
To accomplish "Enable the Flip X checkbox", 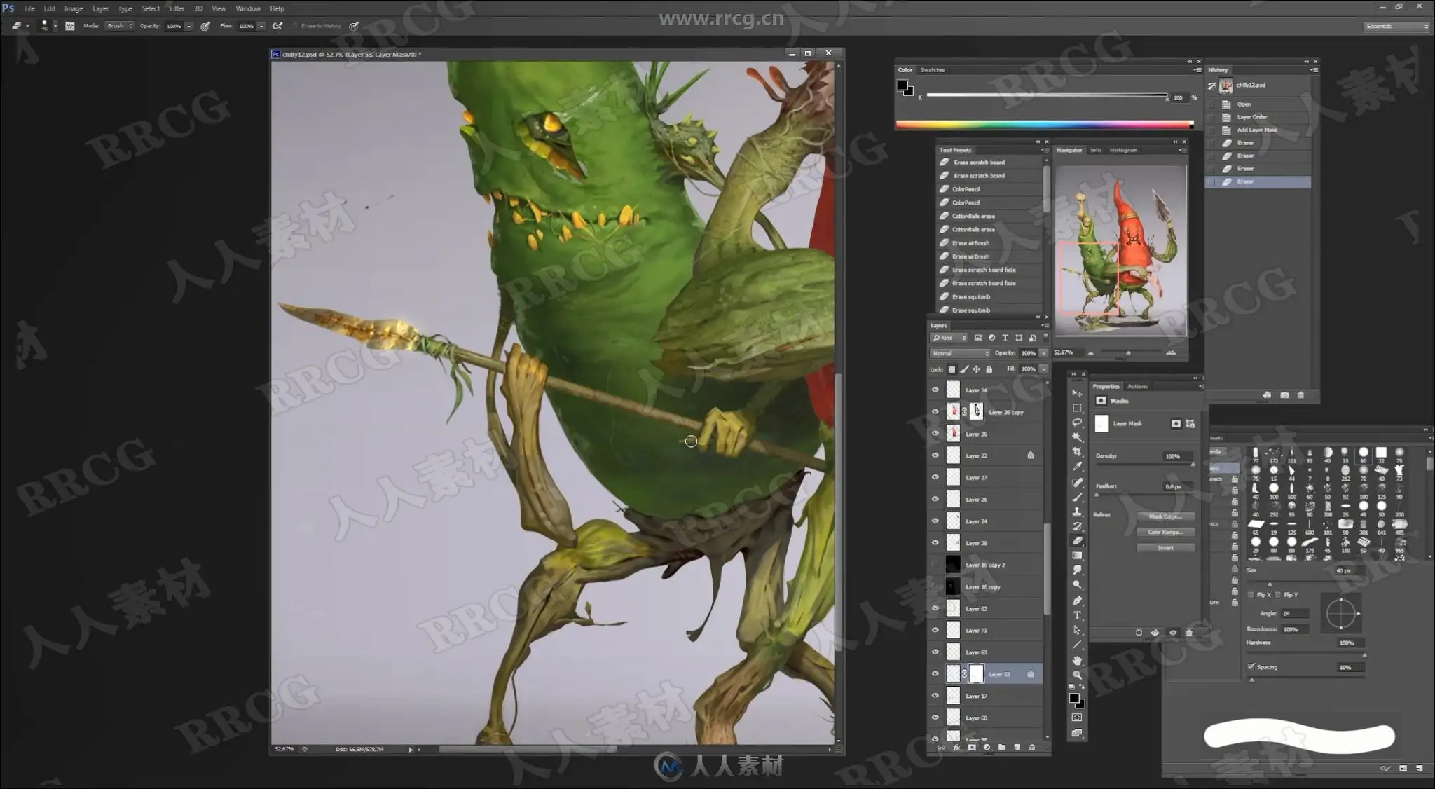I will 1251,595.
